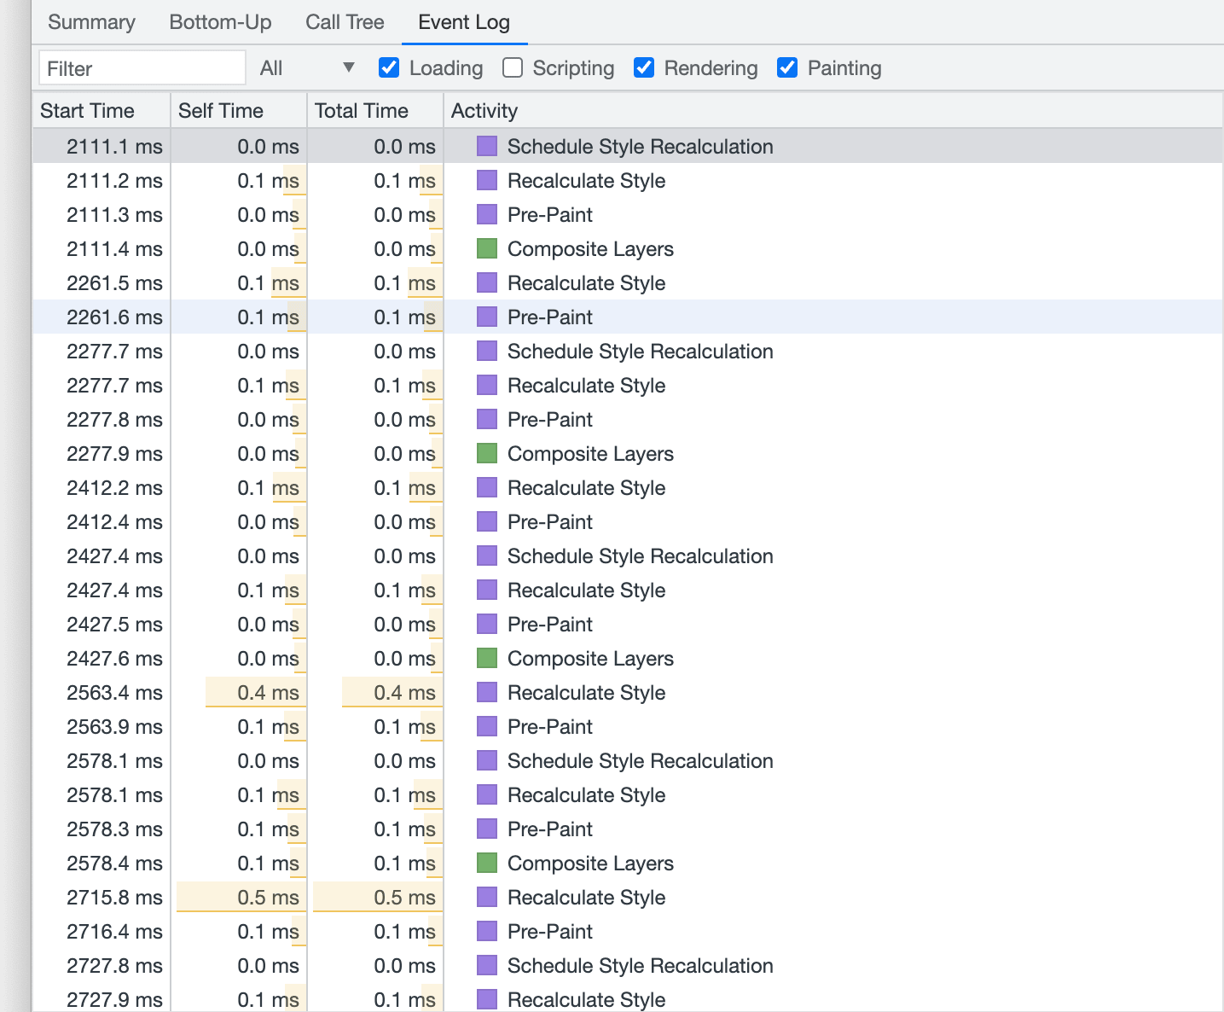Viewport: 1224px width, 1012px height.
Task: Select Recalculate Style text at 2578.1 ms
Action: 587,795
